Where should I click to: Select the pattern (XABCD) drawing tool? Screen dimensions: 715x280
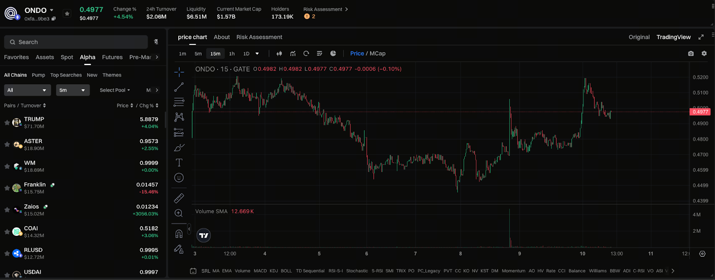[179, 117]
